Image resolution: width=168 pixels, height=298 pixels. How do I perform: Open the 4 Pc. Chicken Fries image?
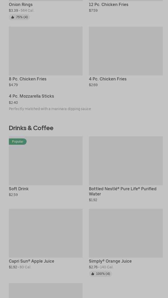(x=126, y=51)
